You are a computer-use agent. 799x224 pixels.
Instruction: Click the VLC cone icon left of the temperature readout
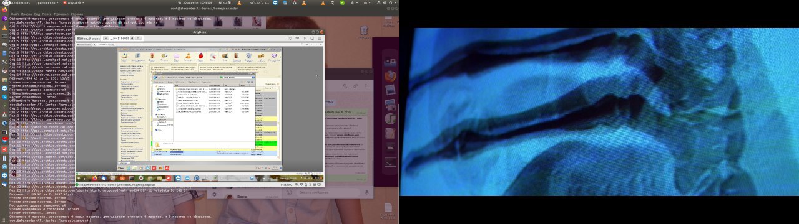(x=239, y=2)
